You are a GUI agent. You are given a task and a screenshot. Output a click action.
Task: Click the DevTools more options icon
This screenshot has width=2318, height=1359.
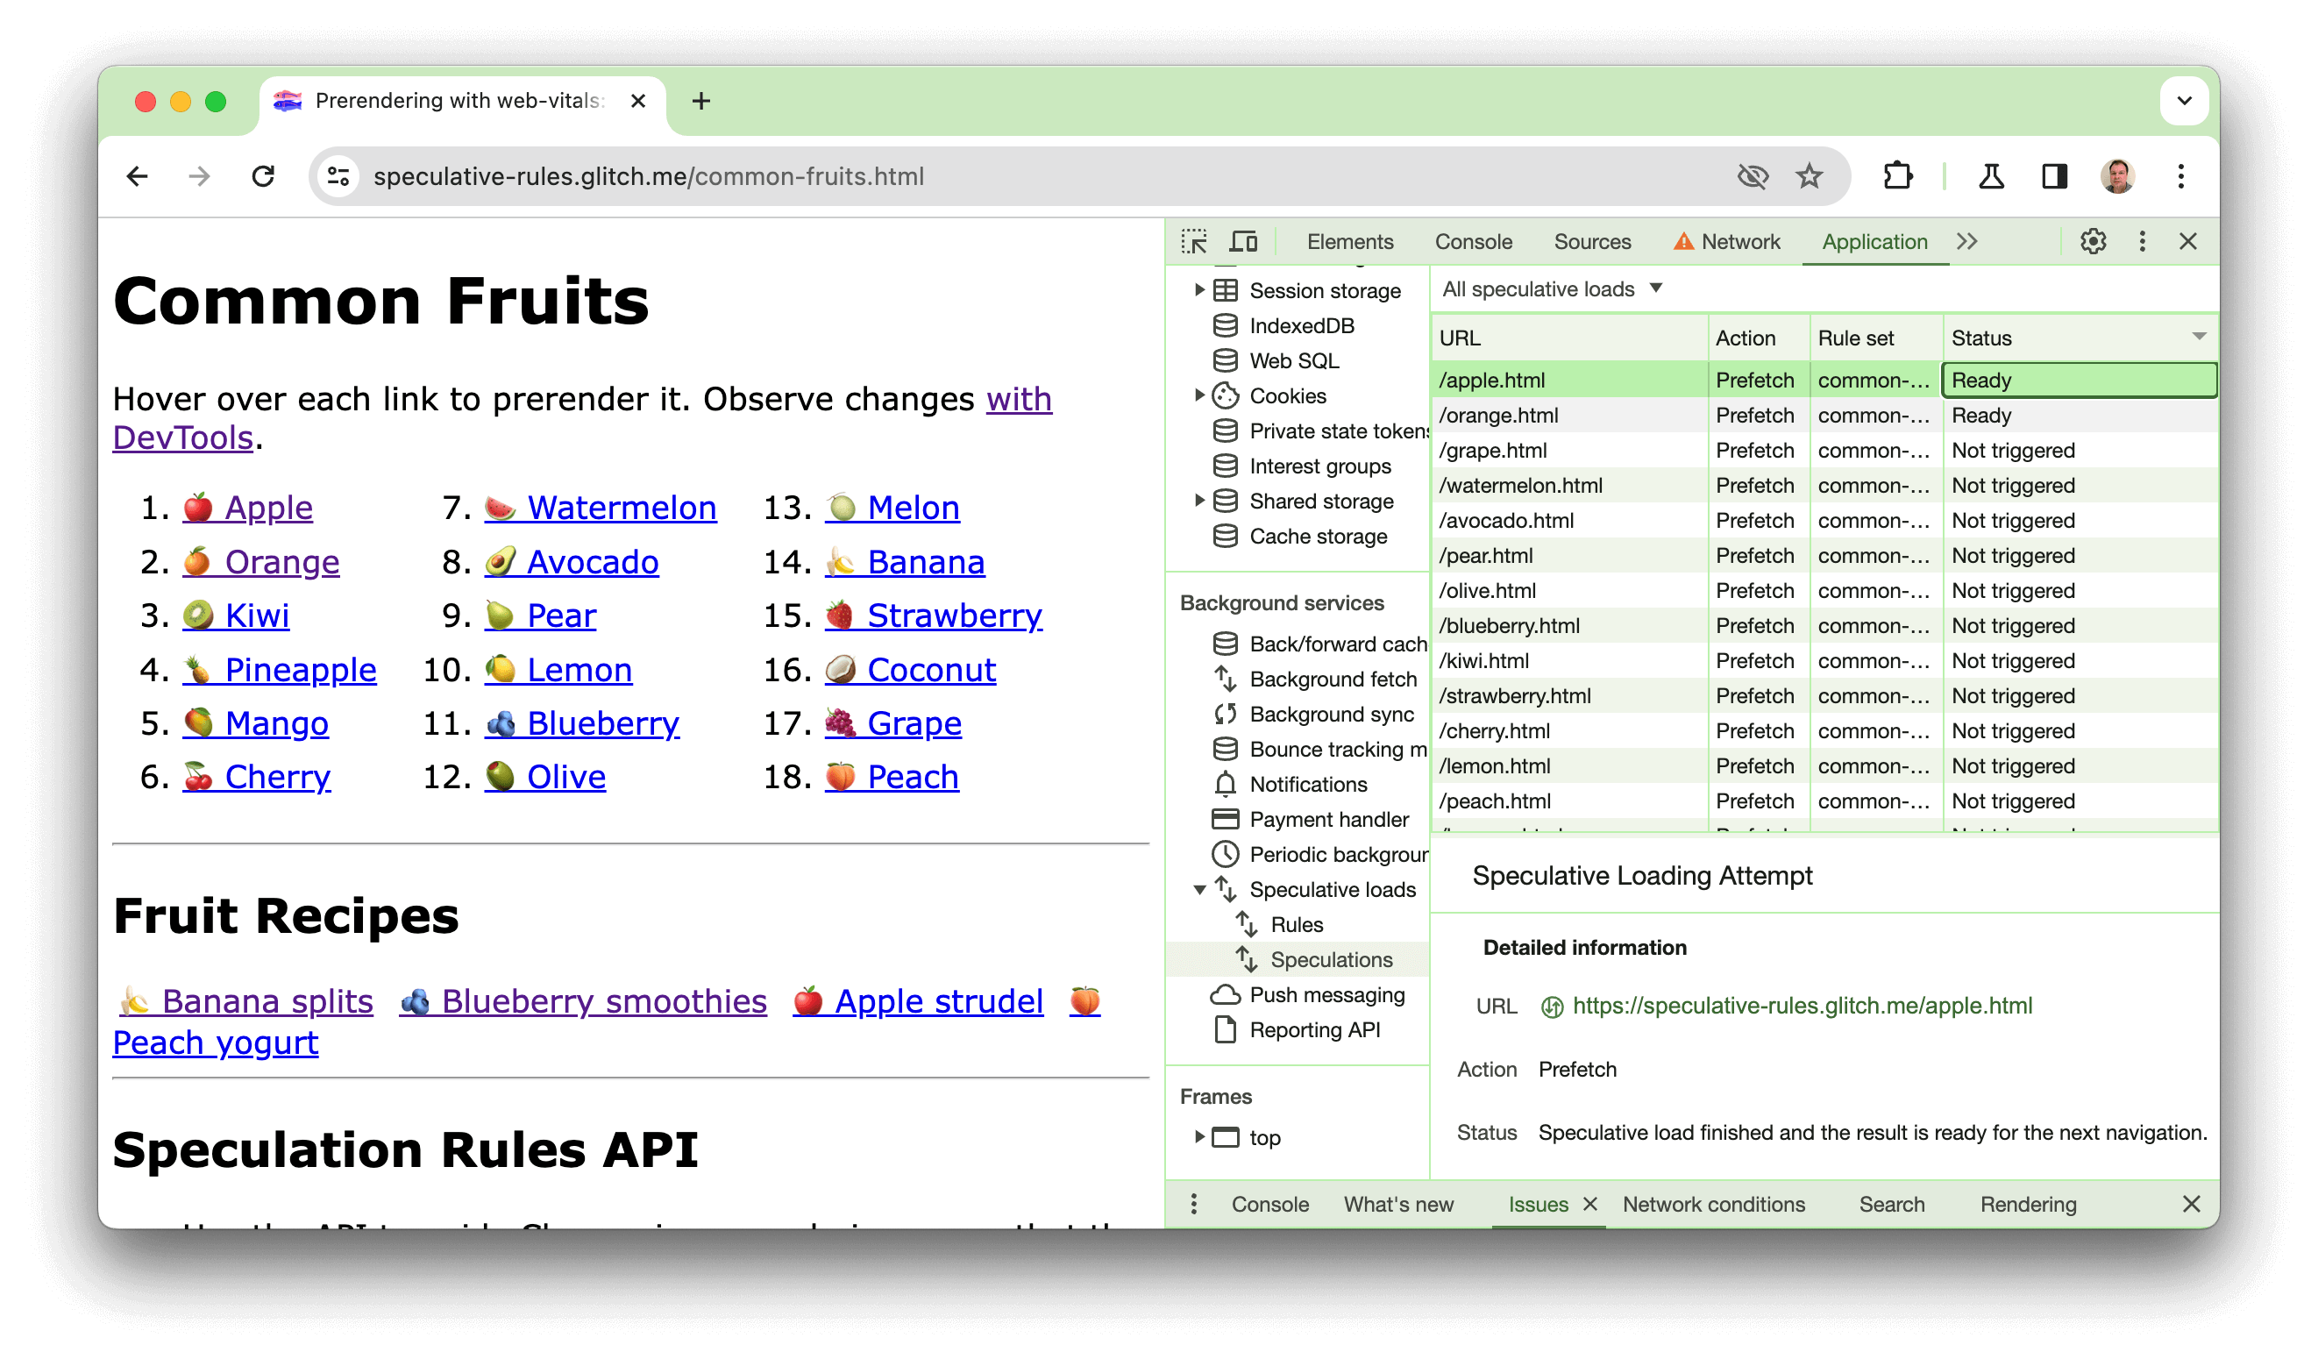click(x=2144, y=243)
